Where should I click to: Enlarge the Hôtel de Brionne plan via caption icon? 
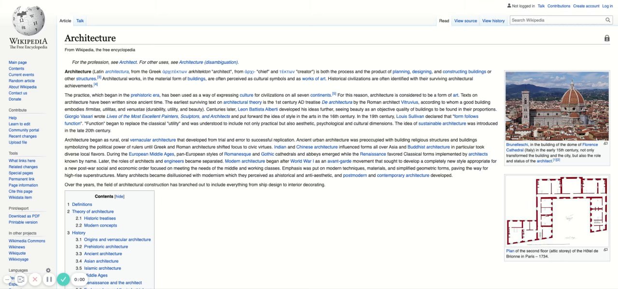point(606,250)
